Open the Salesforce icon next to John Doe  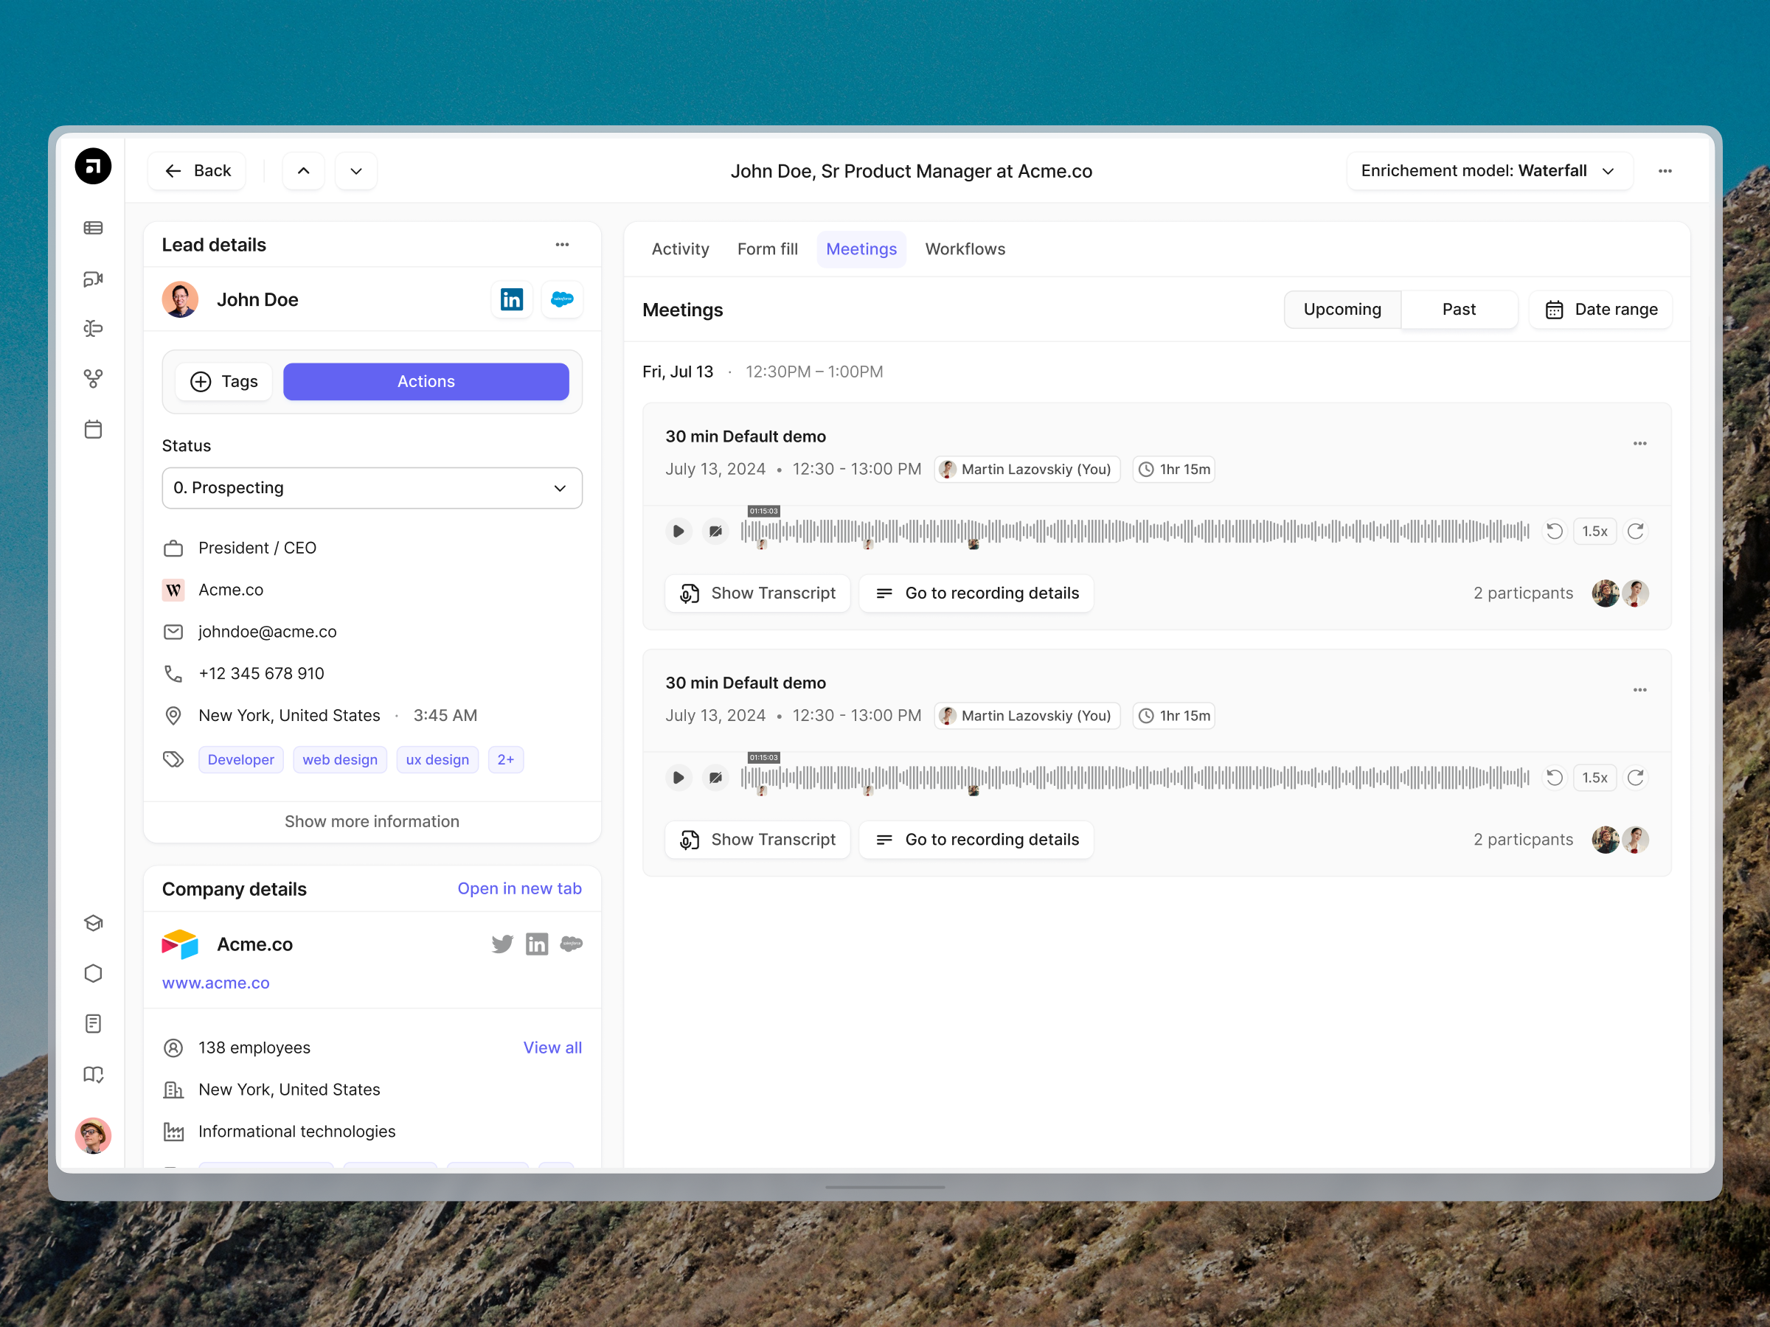[562, 299]
